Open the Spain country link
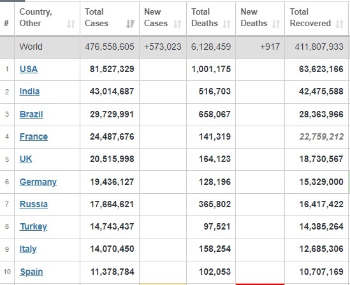This screenshot has width=350, height=285. point(31,272)
